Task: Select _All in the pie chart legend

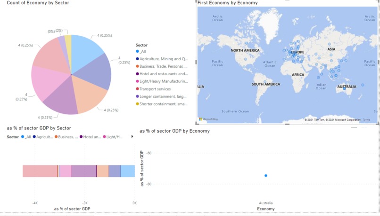Action: (141, 51)
